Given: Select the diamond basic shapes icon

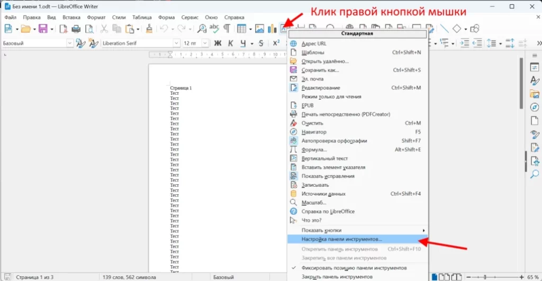Looking at the screenshot, I should [457, 29].
